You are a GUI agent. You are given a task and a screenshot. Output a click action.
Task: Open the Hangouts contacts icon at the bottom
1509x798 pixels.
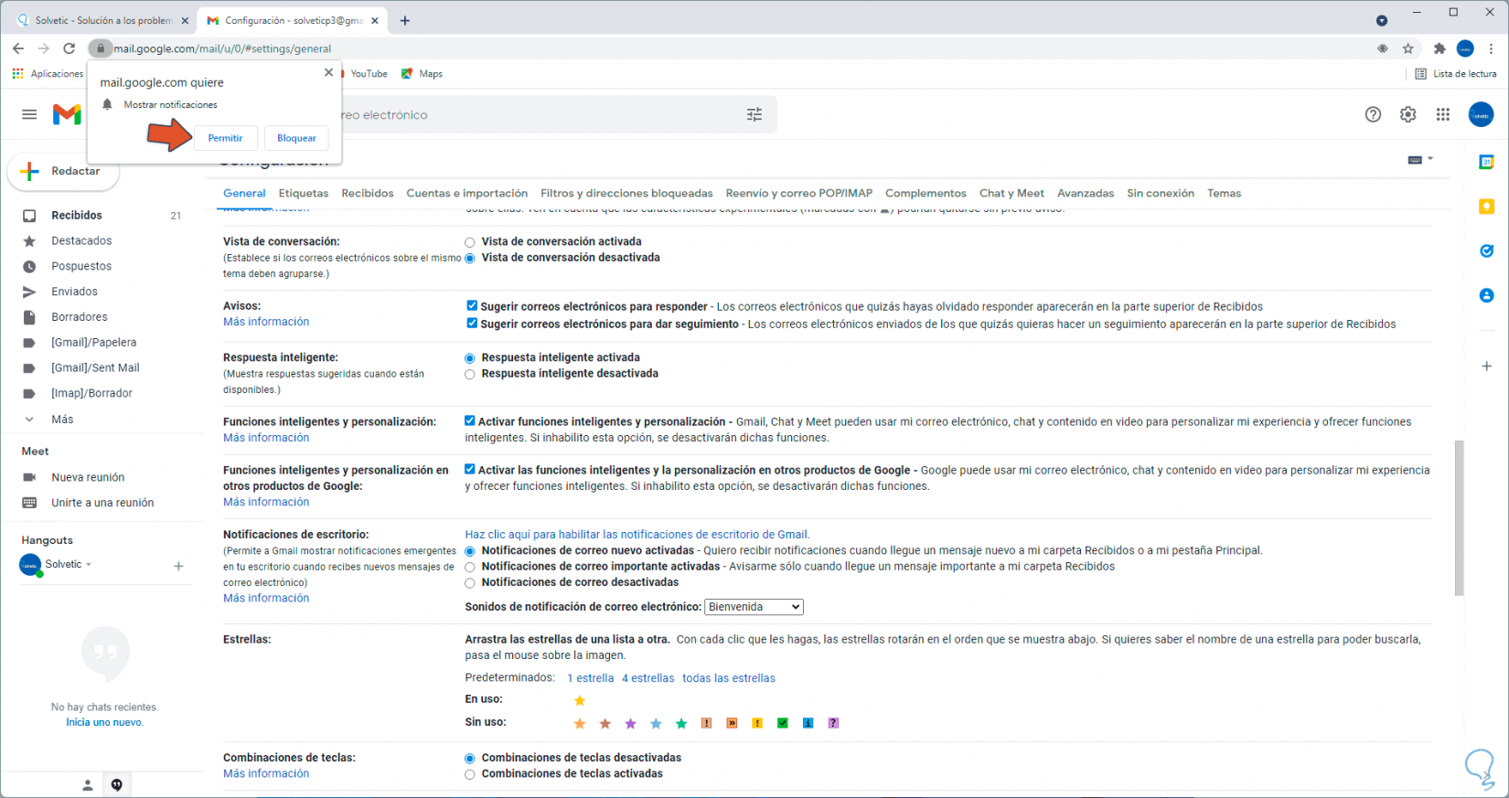click(x=88, y=784)
